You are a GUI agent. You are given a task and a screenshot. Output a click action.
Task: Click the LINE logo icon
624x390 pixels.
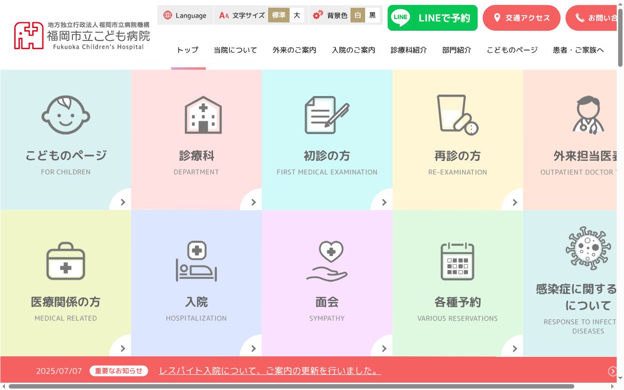pyautogui.click(x=401, y=18)
